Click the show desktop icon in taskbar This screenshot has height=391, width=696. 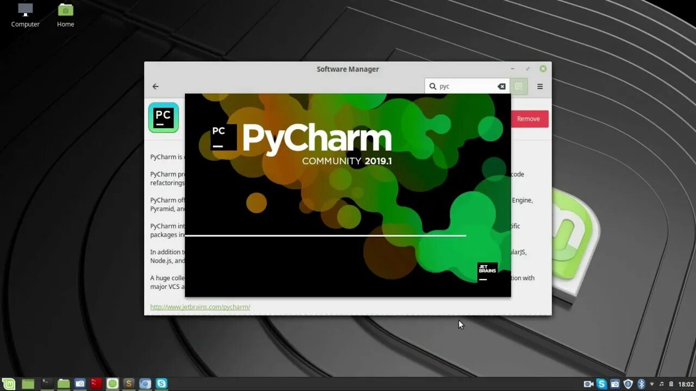click(x=28, y=384)
